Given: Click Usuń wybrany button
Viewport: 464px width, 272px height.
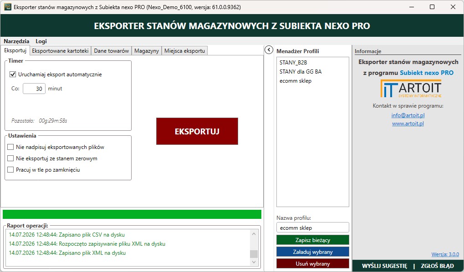Looking at the screenshot, I should (x=313, y=263).
